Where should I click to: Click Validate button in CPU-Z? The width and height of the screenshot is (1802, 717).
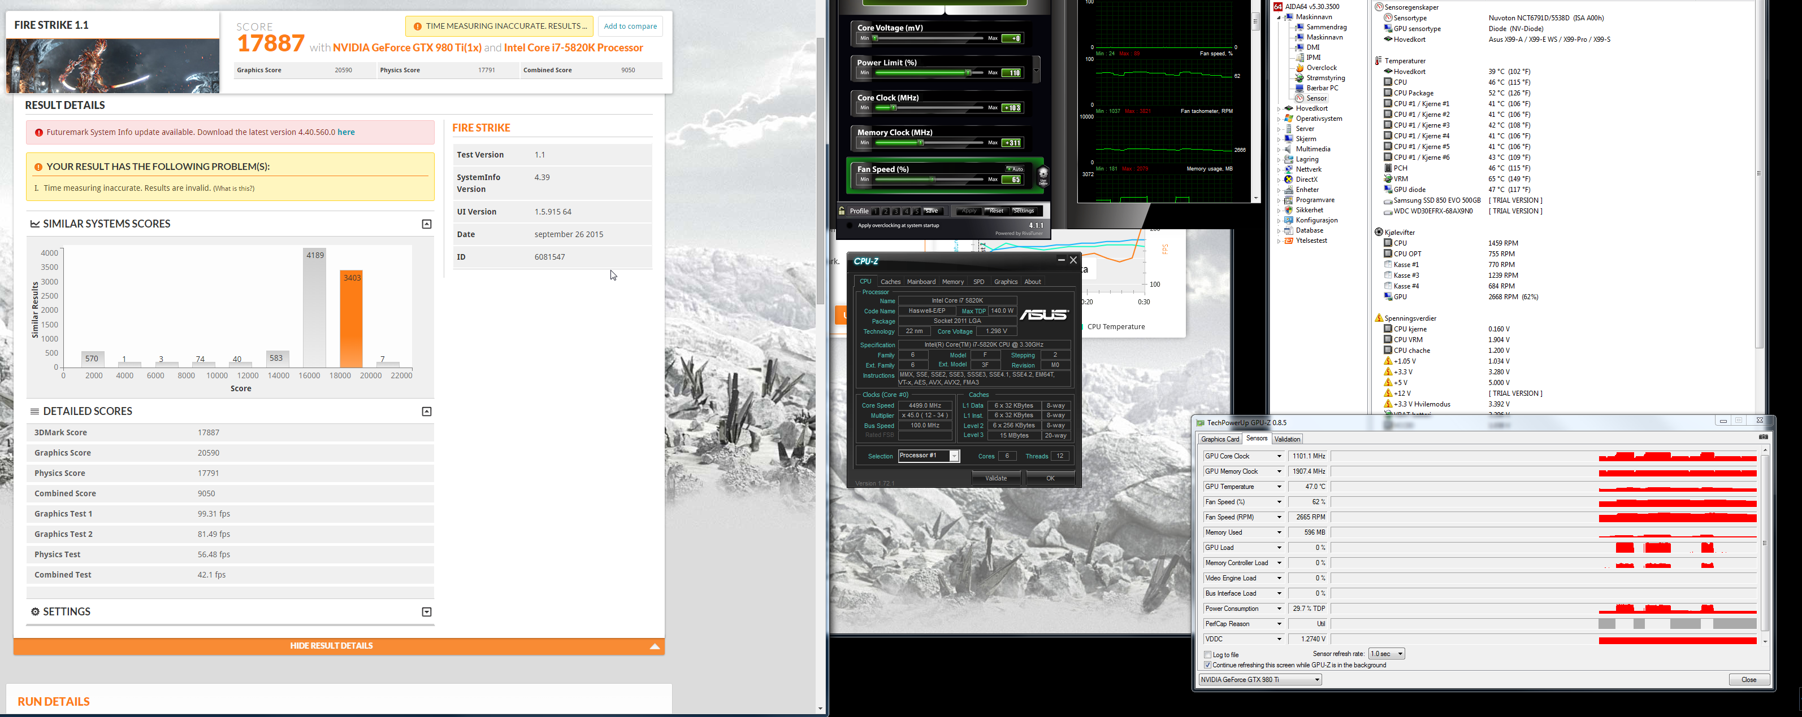click(996, 479)
